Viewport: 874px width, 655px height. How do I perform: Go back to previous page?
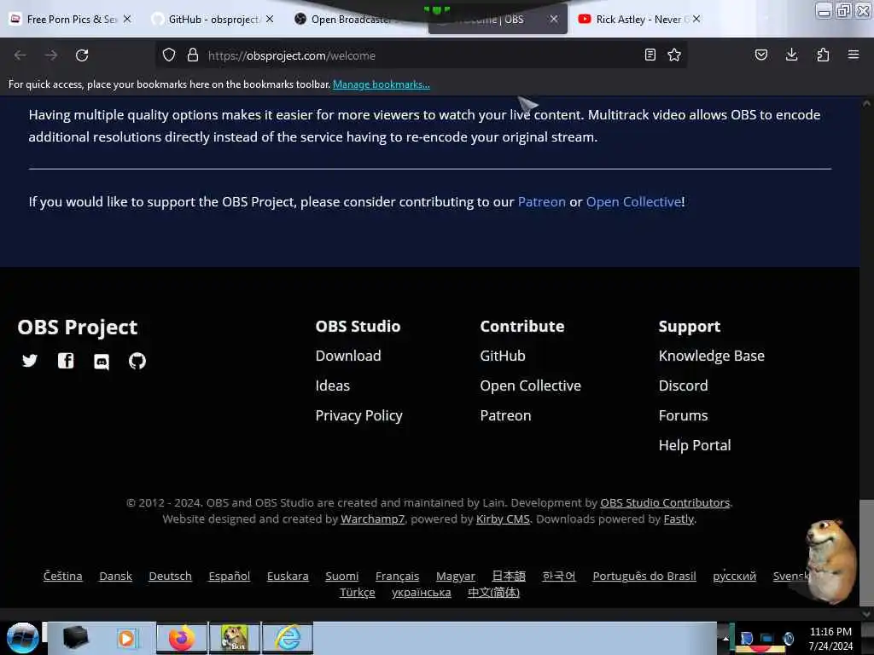[x=20, y=55]
